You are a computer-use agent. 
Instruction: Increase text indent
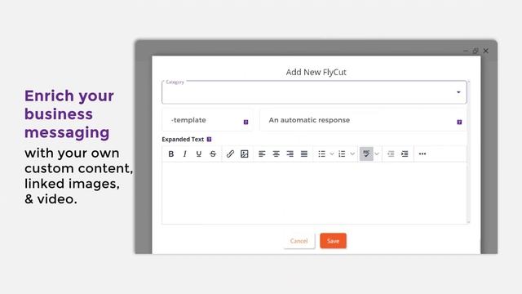[405, 154]
